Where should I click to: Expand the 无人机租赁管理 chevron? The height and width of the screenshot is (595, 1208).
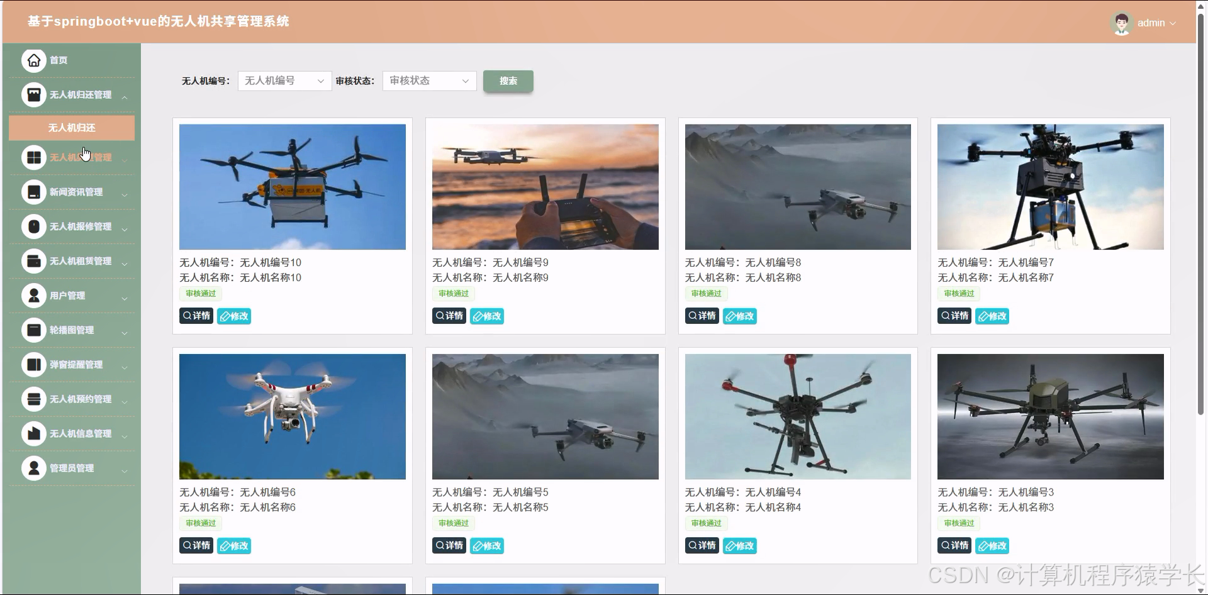point(125,264)
